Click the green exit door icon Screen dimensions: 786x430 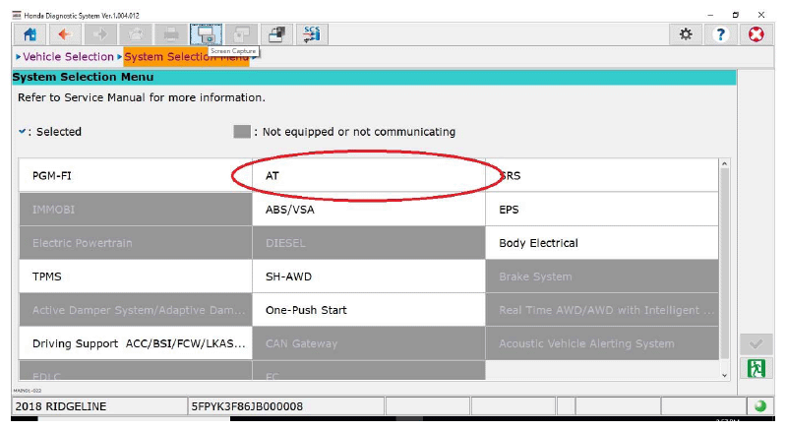756,368
